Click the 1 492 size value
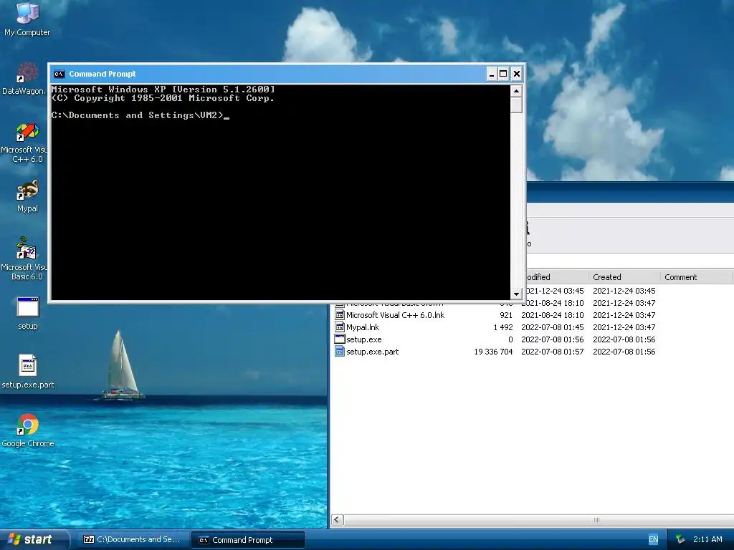The width and height of the screenshot is (734, 550). point(502,327)
